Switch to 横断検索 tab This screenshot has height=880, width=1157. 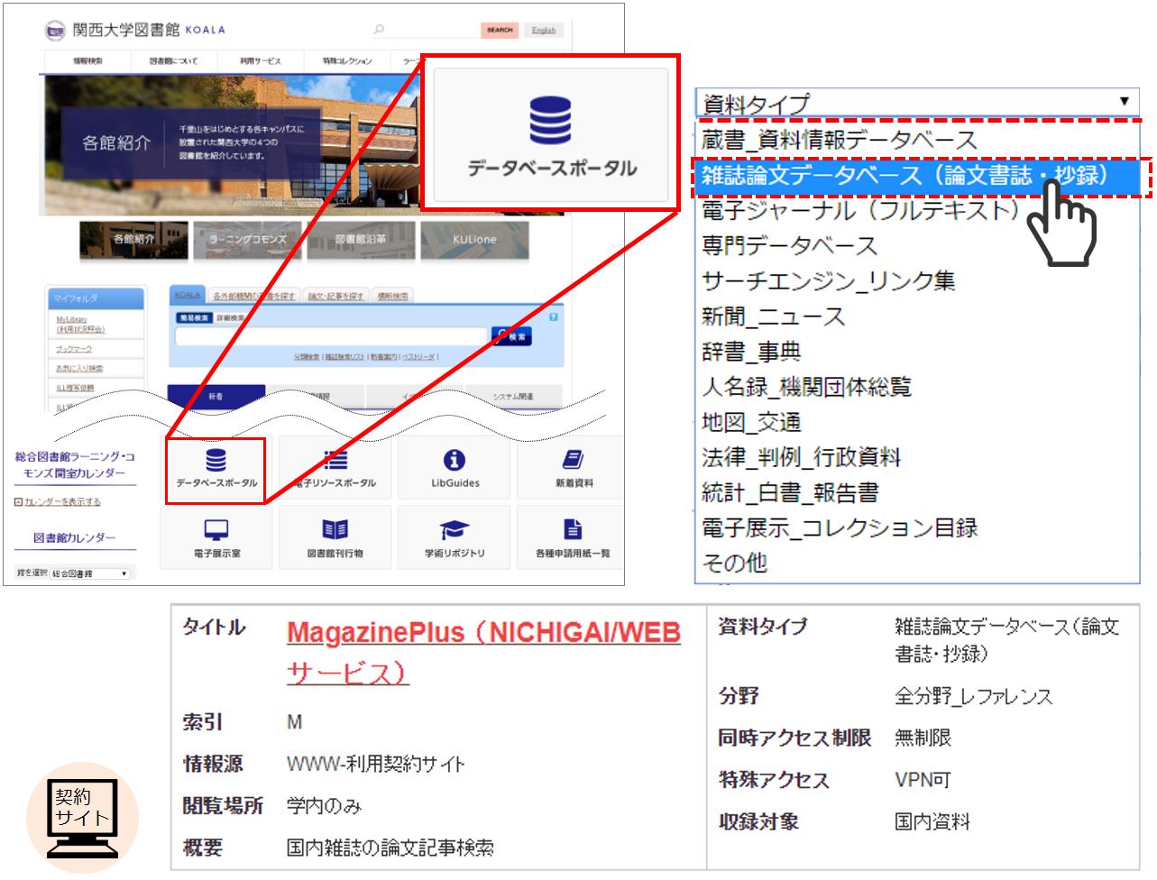(392, 296)
